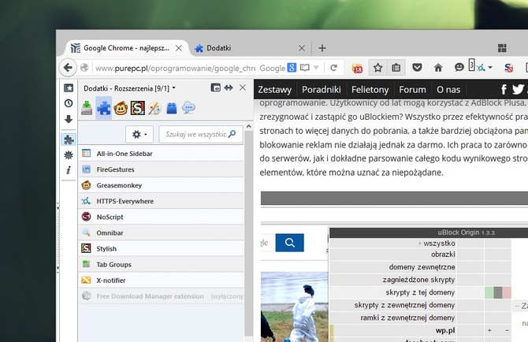The width and height of the screenshot is (528, 342).
Task: Click the Get Add-ons download icon
Action: coord(87,108)
